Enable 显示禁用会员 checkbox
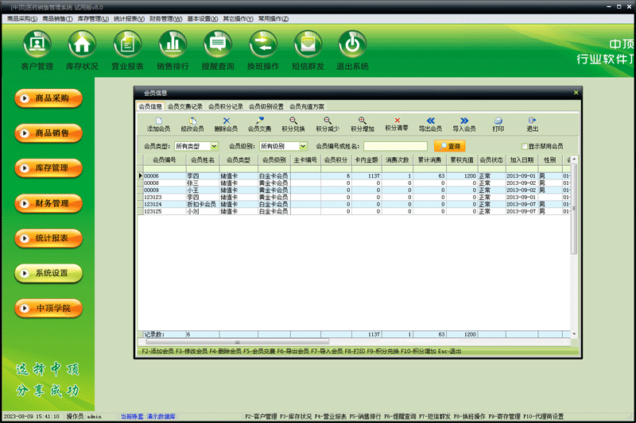636x423 pixels. (x=524, y=146)
